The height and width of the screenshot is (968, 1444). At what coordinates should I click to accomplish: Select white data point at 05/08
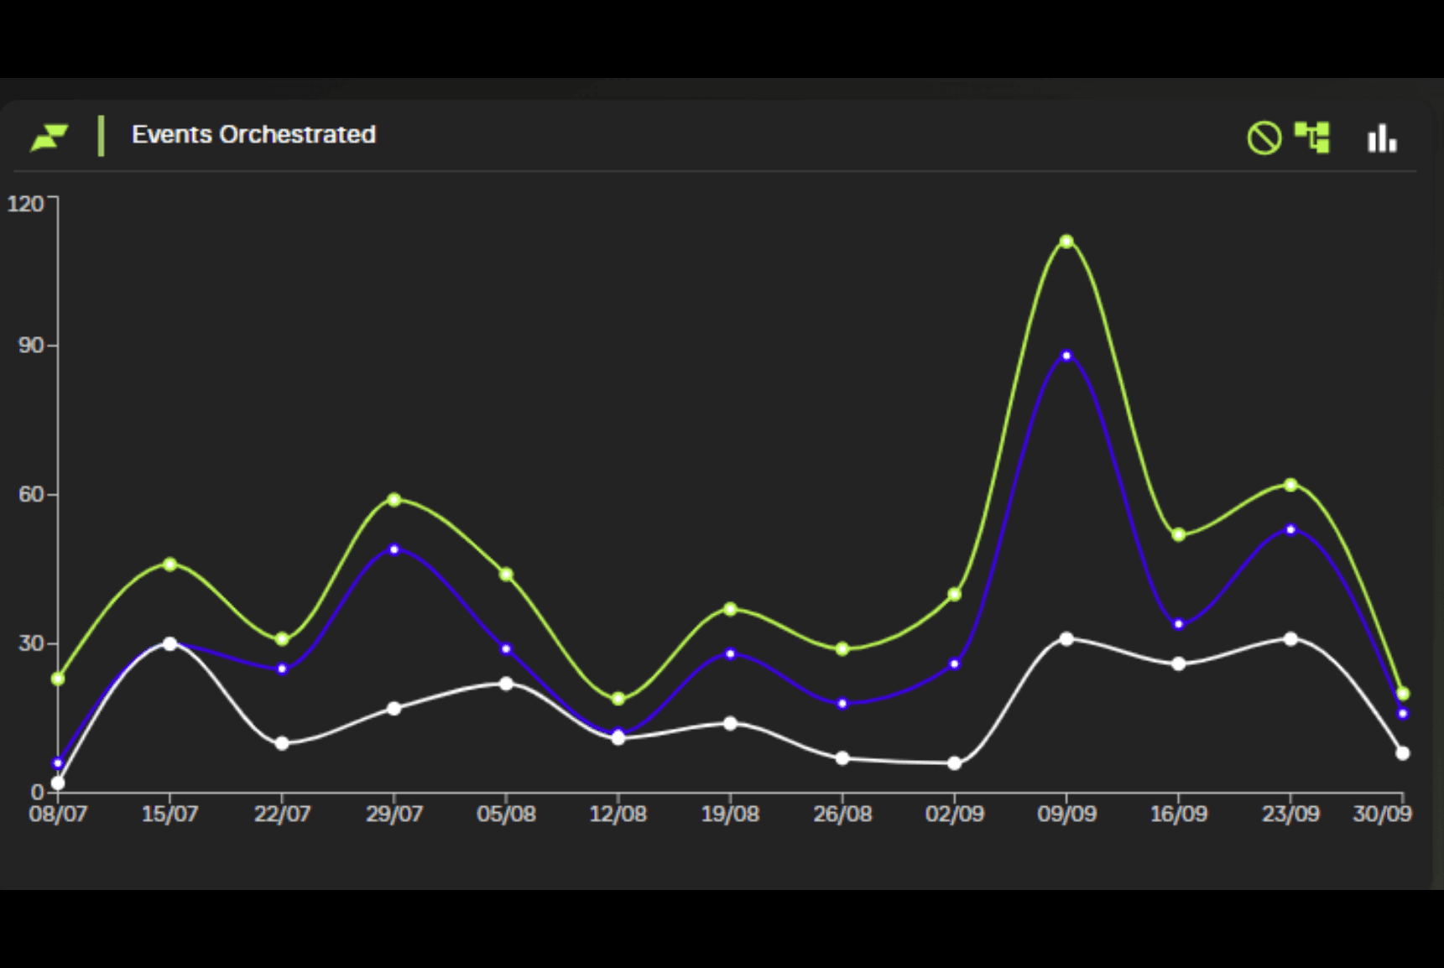click(x=506, y=684)
